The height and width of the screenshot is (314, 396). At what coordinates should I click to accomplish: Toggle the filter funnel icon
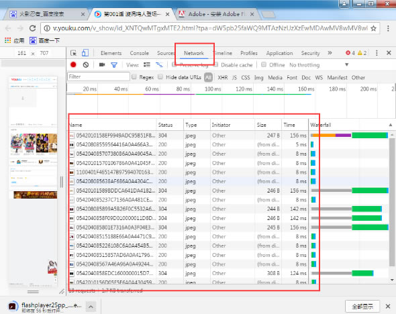[x=114, y=65]
